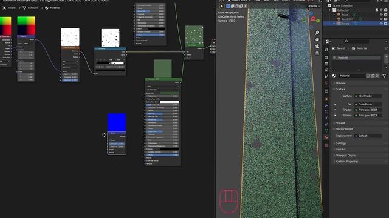Screen dimensions: 389x218
Task: Open the material browse dropdown sphere icon
Action: pyautogui.click(x=335, y=76)
